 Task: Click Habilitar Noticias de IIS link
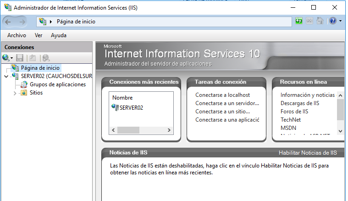point(308,153)
